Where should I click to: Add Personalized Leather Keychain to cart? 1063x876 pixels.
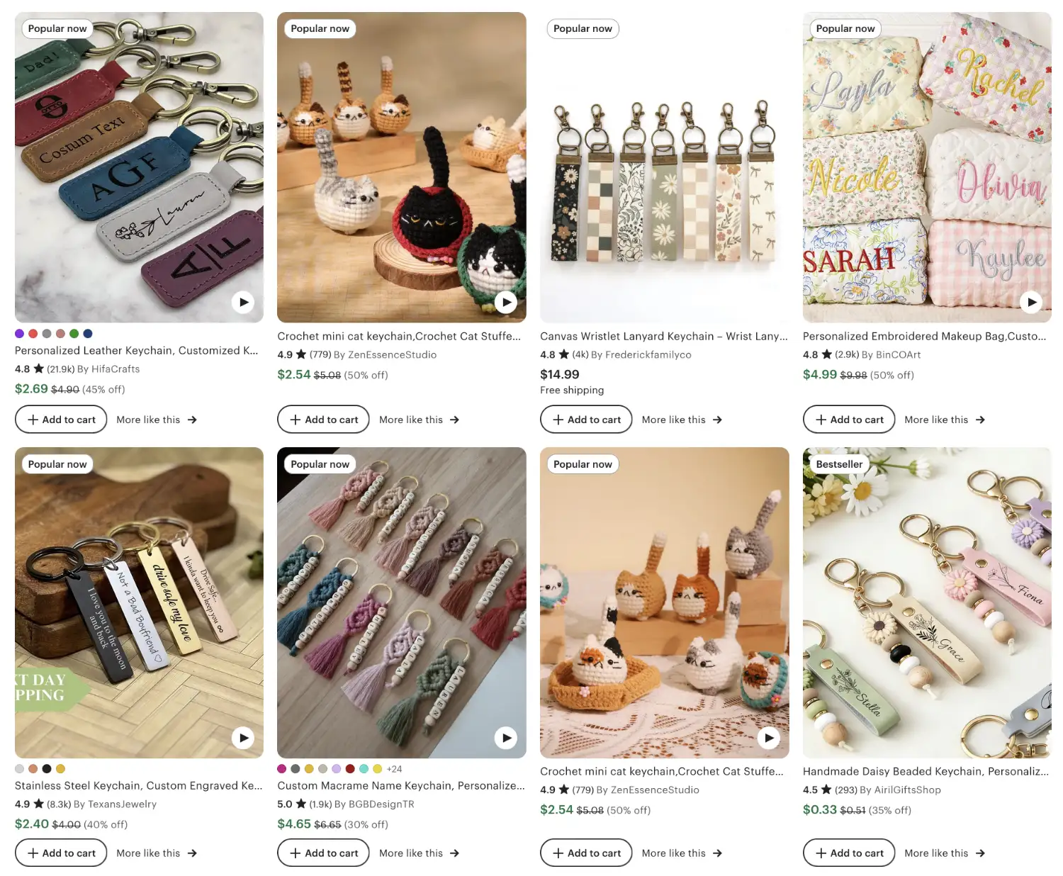point(61,420)
